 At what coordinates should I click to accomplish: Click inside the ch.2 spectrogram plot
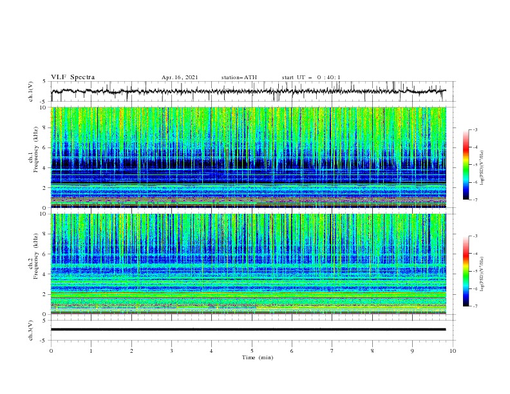pos(249,264)
